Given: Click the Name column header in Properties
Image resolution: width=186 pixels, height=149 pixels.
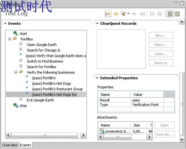Looking at the screenshot, I should point(114,94).
